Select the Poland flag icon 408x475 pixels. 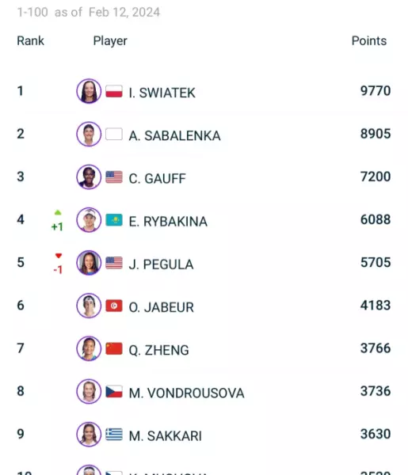click(114, 91)
